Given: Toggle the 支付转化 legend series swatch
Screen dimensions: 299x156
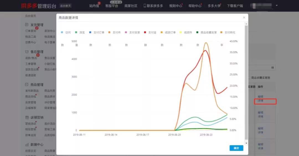Looking at the screenshot, I should coord(221,32).
